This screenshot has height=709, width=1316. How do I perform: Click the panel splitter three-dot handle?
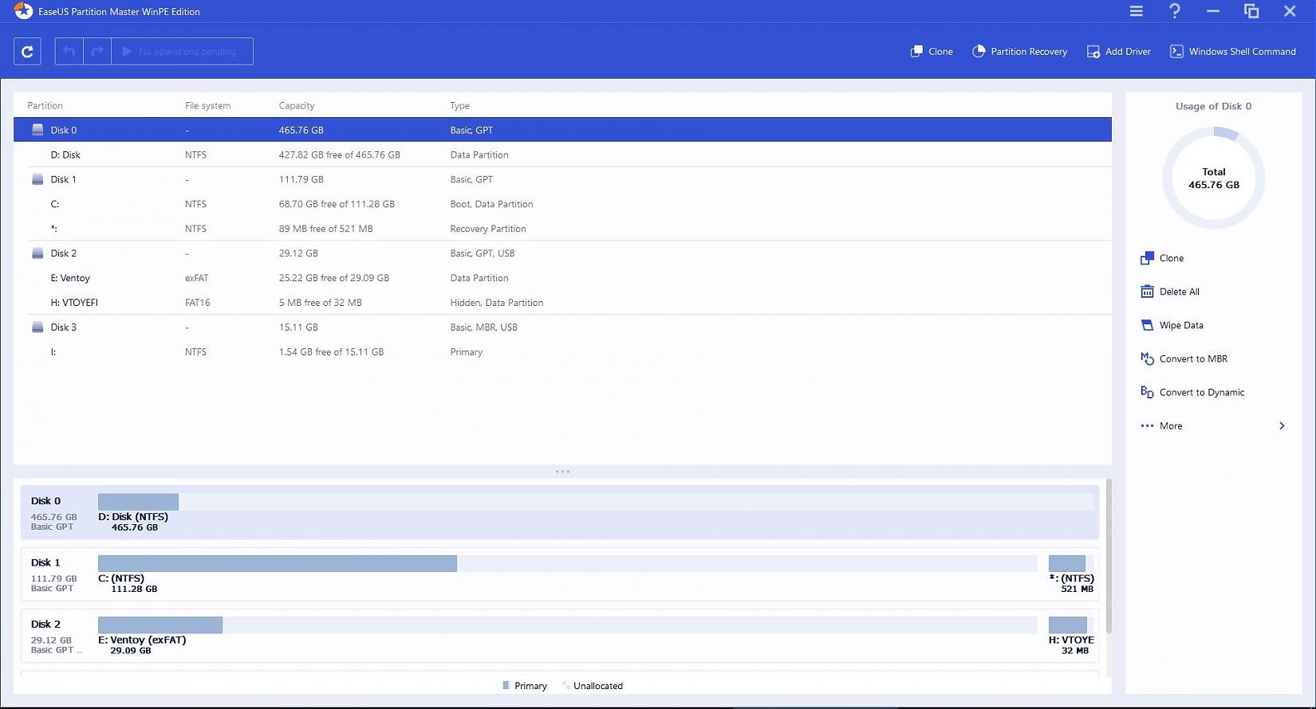click(562, 472)
